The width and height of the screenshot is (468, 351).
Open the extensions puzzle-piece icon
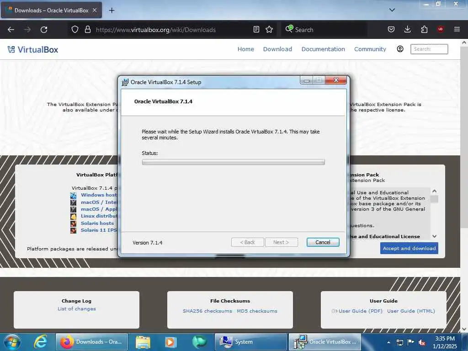click(424, 30)
